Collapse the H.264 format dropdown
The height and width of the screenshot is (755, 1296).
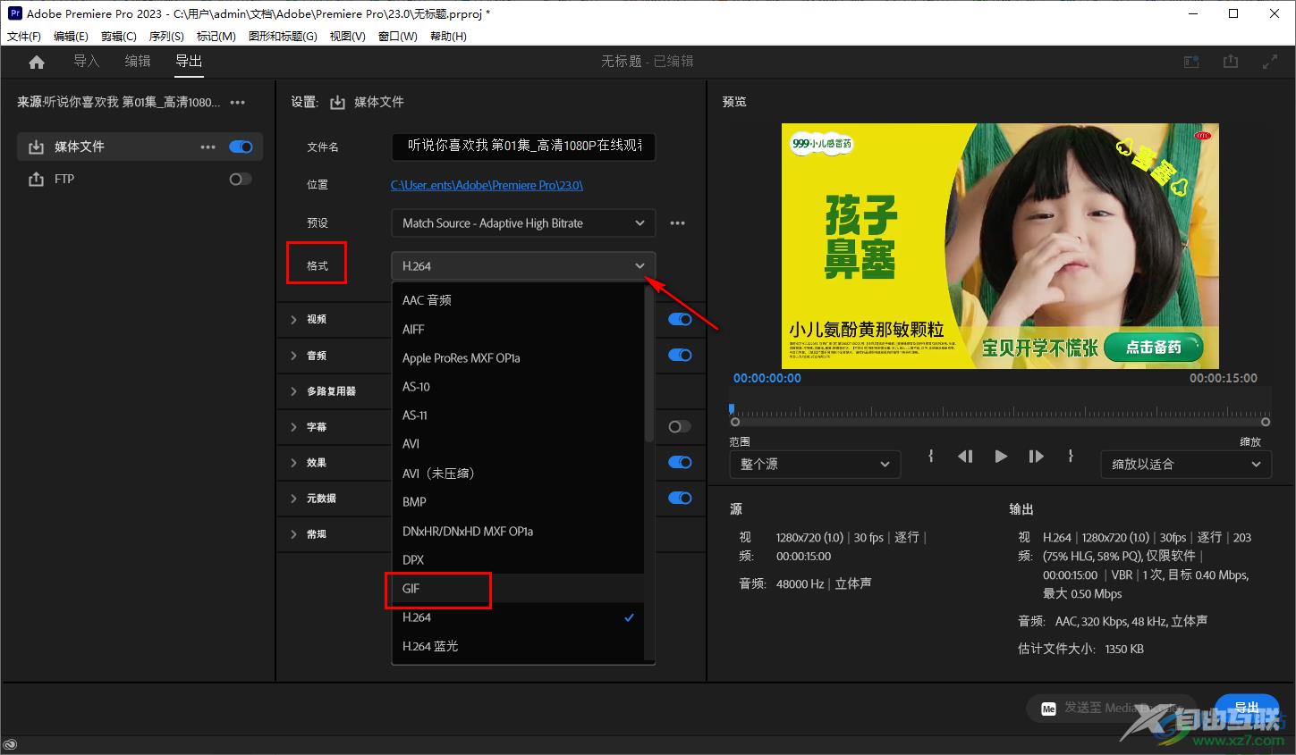(523, 266)
